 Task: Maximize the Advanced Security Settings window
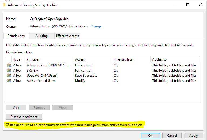click(188, 5)
